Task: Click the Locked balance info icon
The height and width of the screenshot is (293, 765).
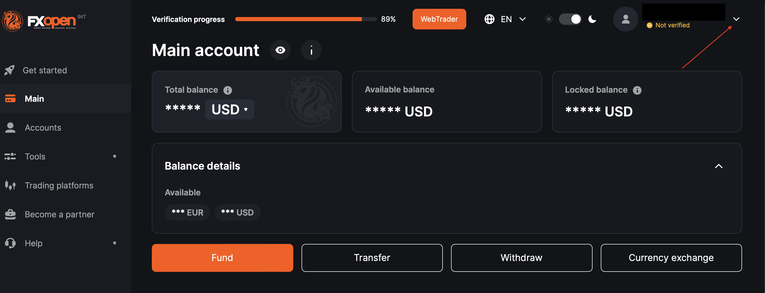Action: pos(637,90)
